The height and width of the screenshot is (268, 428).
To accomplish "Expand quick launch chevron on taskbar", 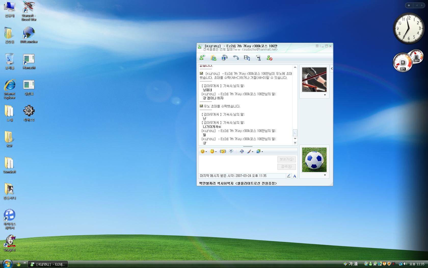I will (x=25, y=263).
